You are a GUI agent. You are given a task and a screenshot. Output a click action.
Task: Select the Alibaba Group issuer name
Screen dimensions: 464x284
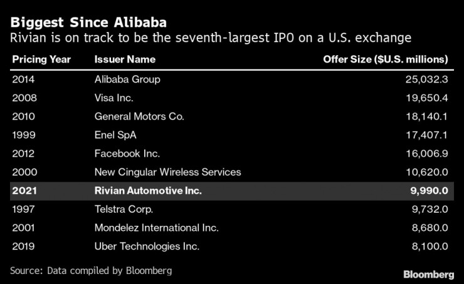[127, 79]
